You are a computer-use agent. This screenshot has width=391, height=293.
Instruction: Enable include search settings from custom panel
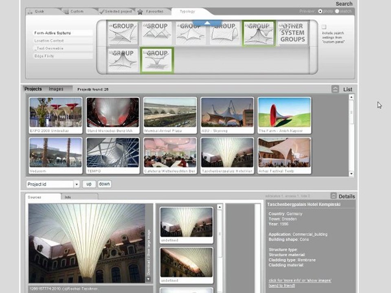[324, 27]
